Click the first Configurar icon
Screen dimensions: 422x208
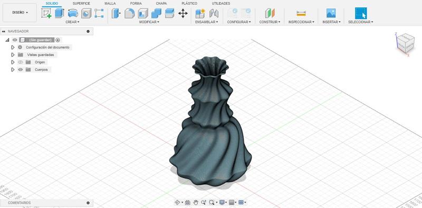click(x=232, y=13)
